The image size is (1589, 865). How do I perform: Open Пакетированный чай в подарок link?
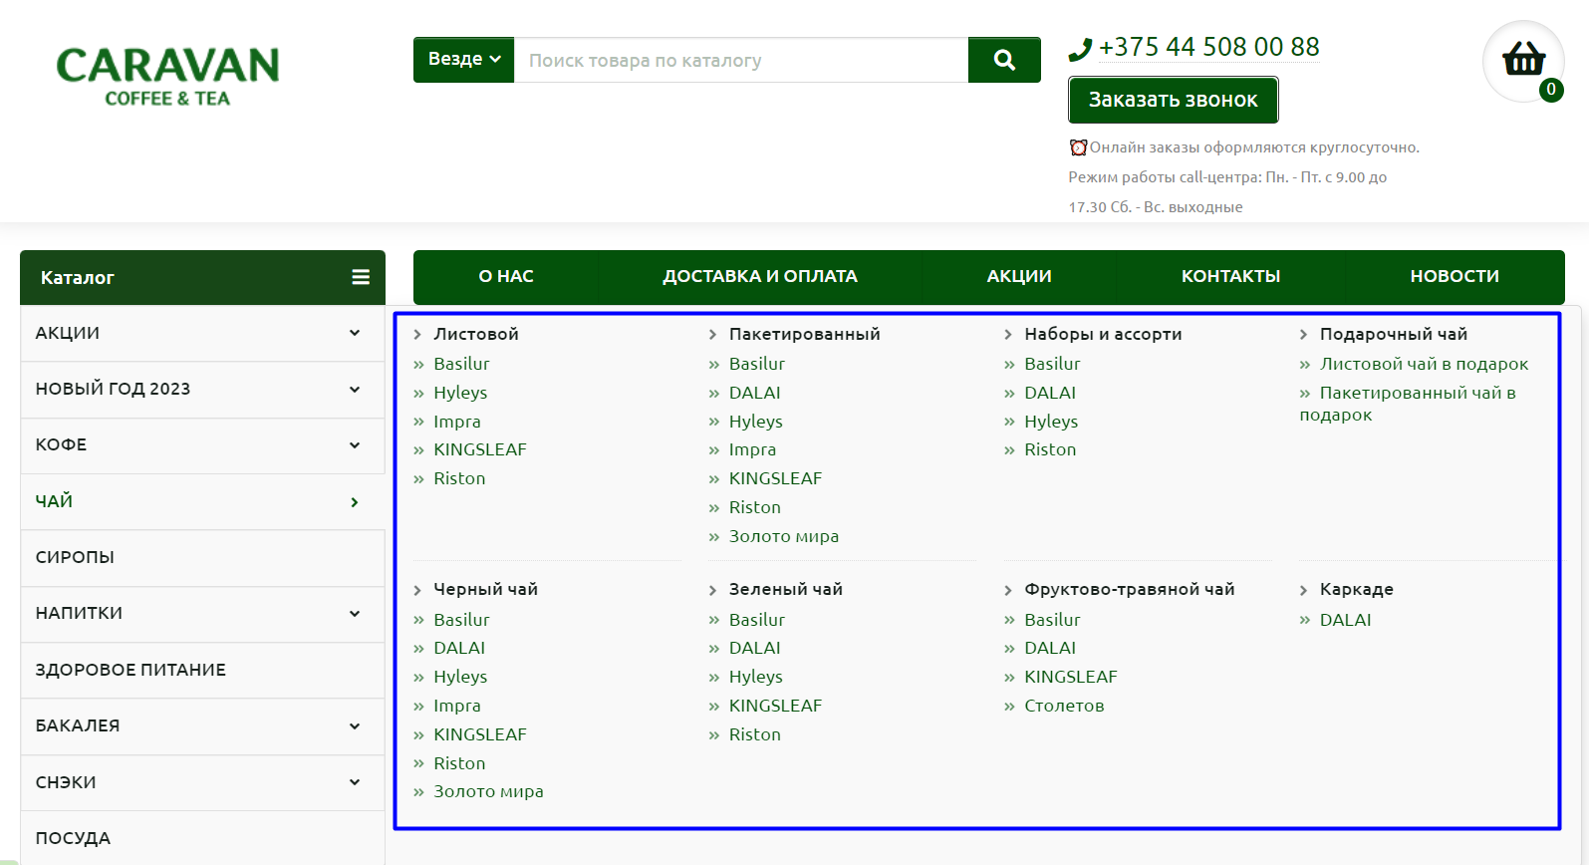pyautogui.click(x=1408, y=404)
